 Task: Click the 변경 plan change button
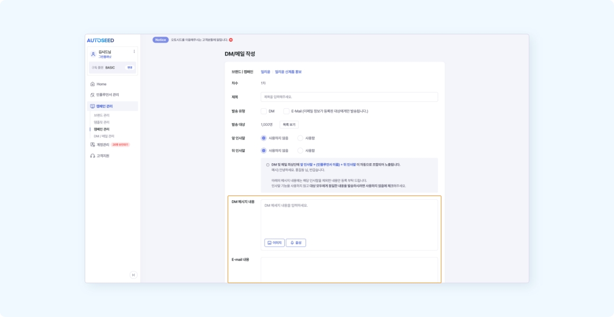[x=130, y=68]
